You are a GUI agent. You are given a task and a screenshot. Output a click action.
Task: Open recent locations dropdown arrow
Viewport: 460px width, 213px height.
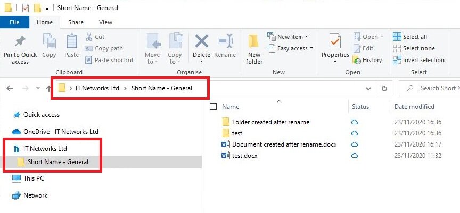[x=38, y=88]
